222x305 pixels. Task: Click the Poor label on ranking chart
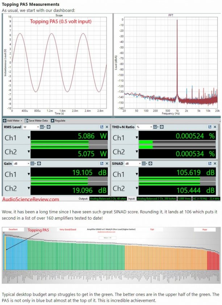pos(205,229)
